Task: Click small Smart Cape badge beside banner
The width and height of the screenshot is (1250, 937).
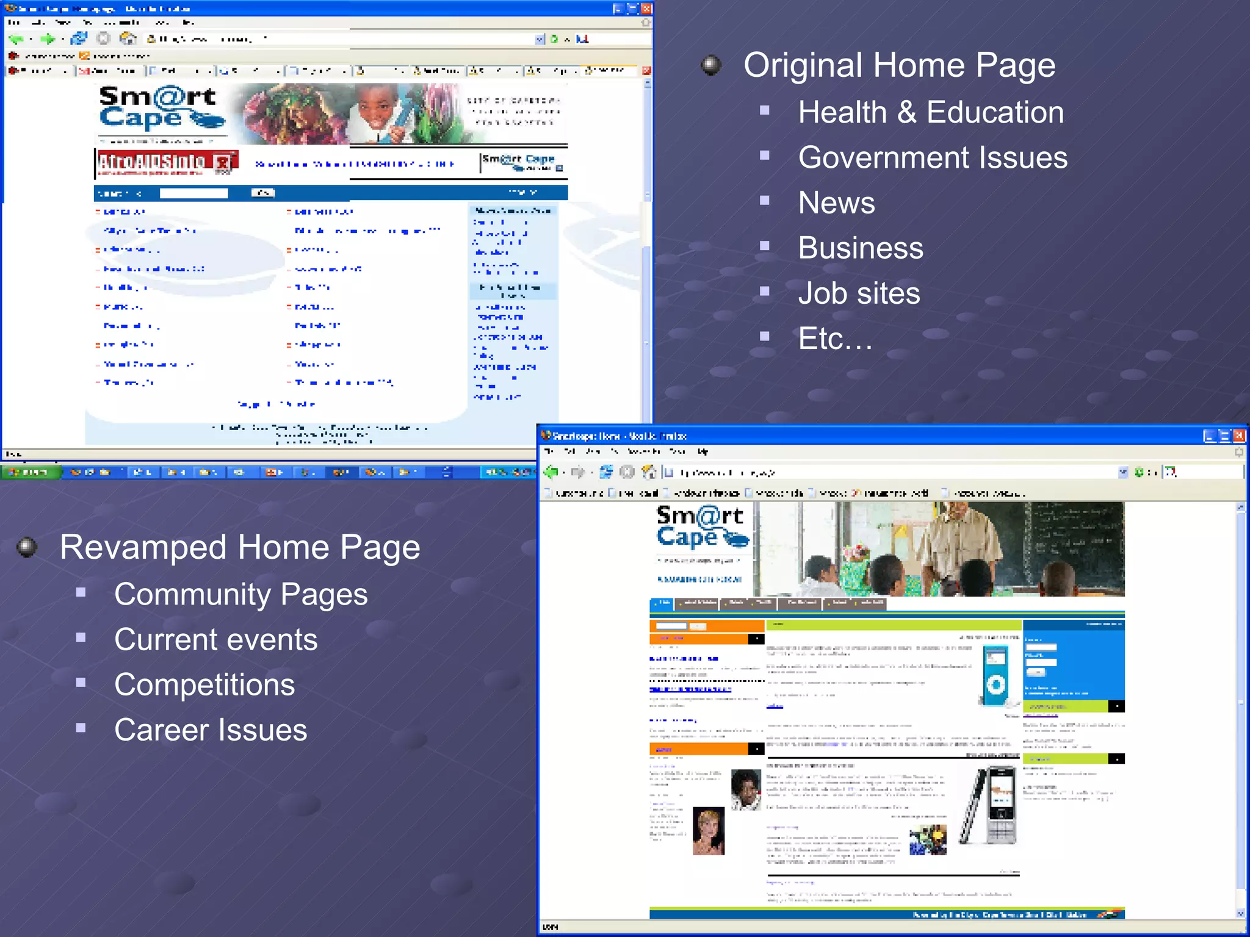Action: coord(522,163)
